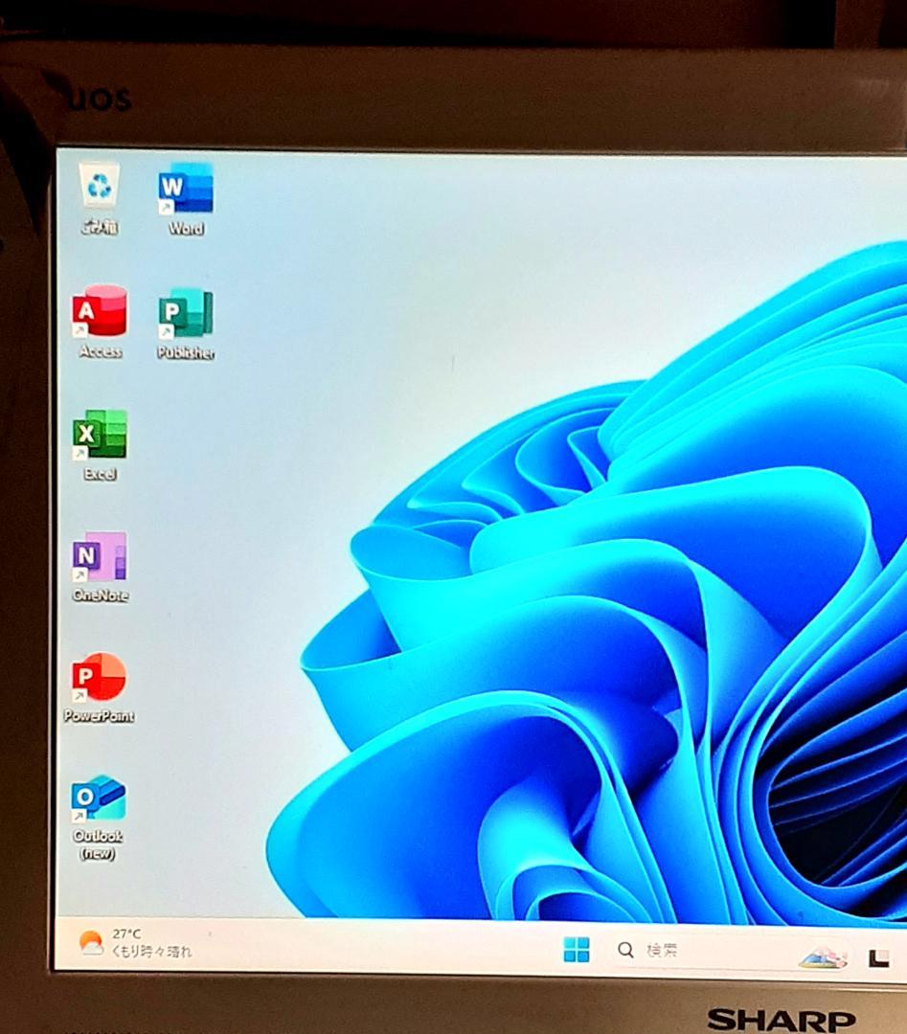Select the OneNote desktop icon
The width and height of the screenshot is (907, 1034).
point(101,557)
